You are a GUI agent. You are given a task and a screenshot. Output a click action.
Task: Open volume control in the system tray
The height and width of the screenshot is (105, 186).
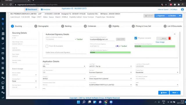171,102
